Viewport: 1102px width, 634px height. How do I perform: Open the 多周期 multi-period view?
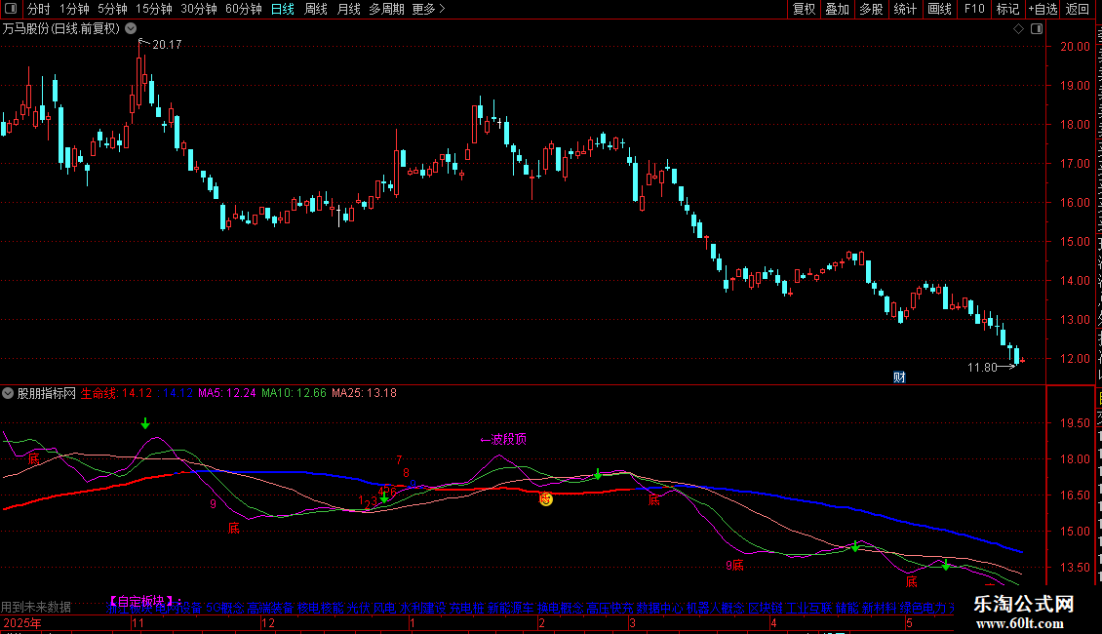(386, 9)
